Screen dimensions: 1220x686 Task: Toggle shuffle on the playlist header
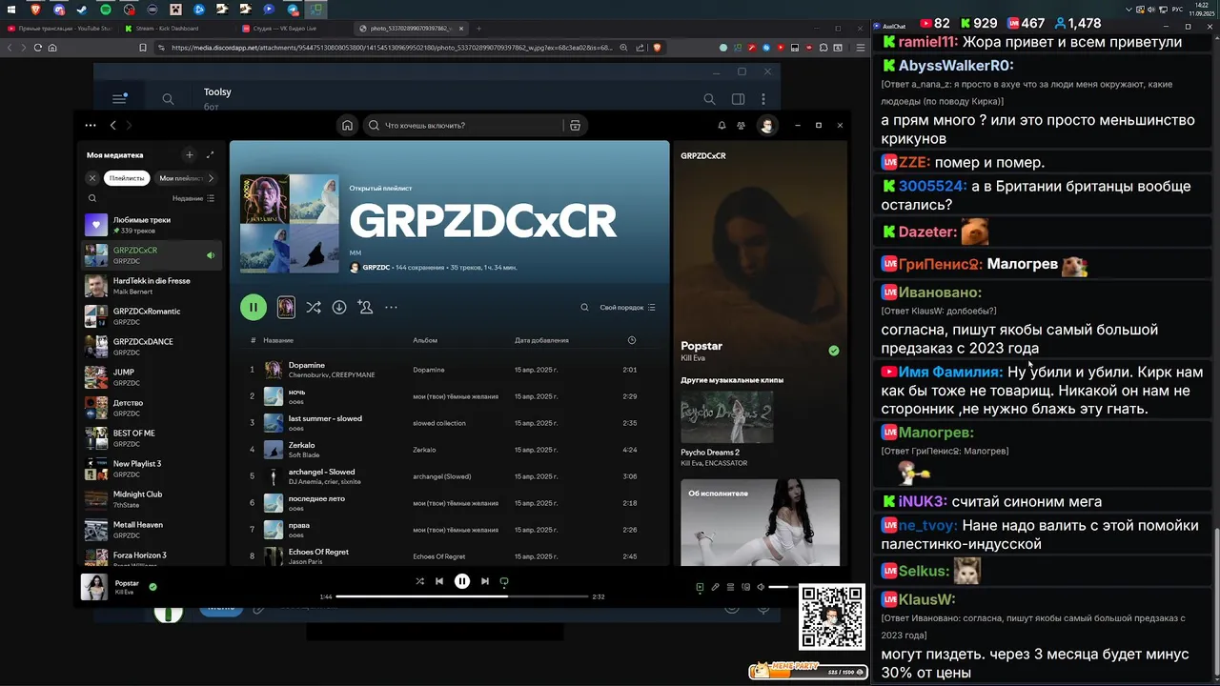coord(314,307)
